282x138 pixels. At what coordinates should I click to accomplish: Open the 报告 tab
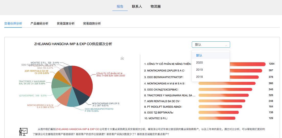(120, 7)
